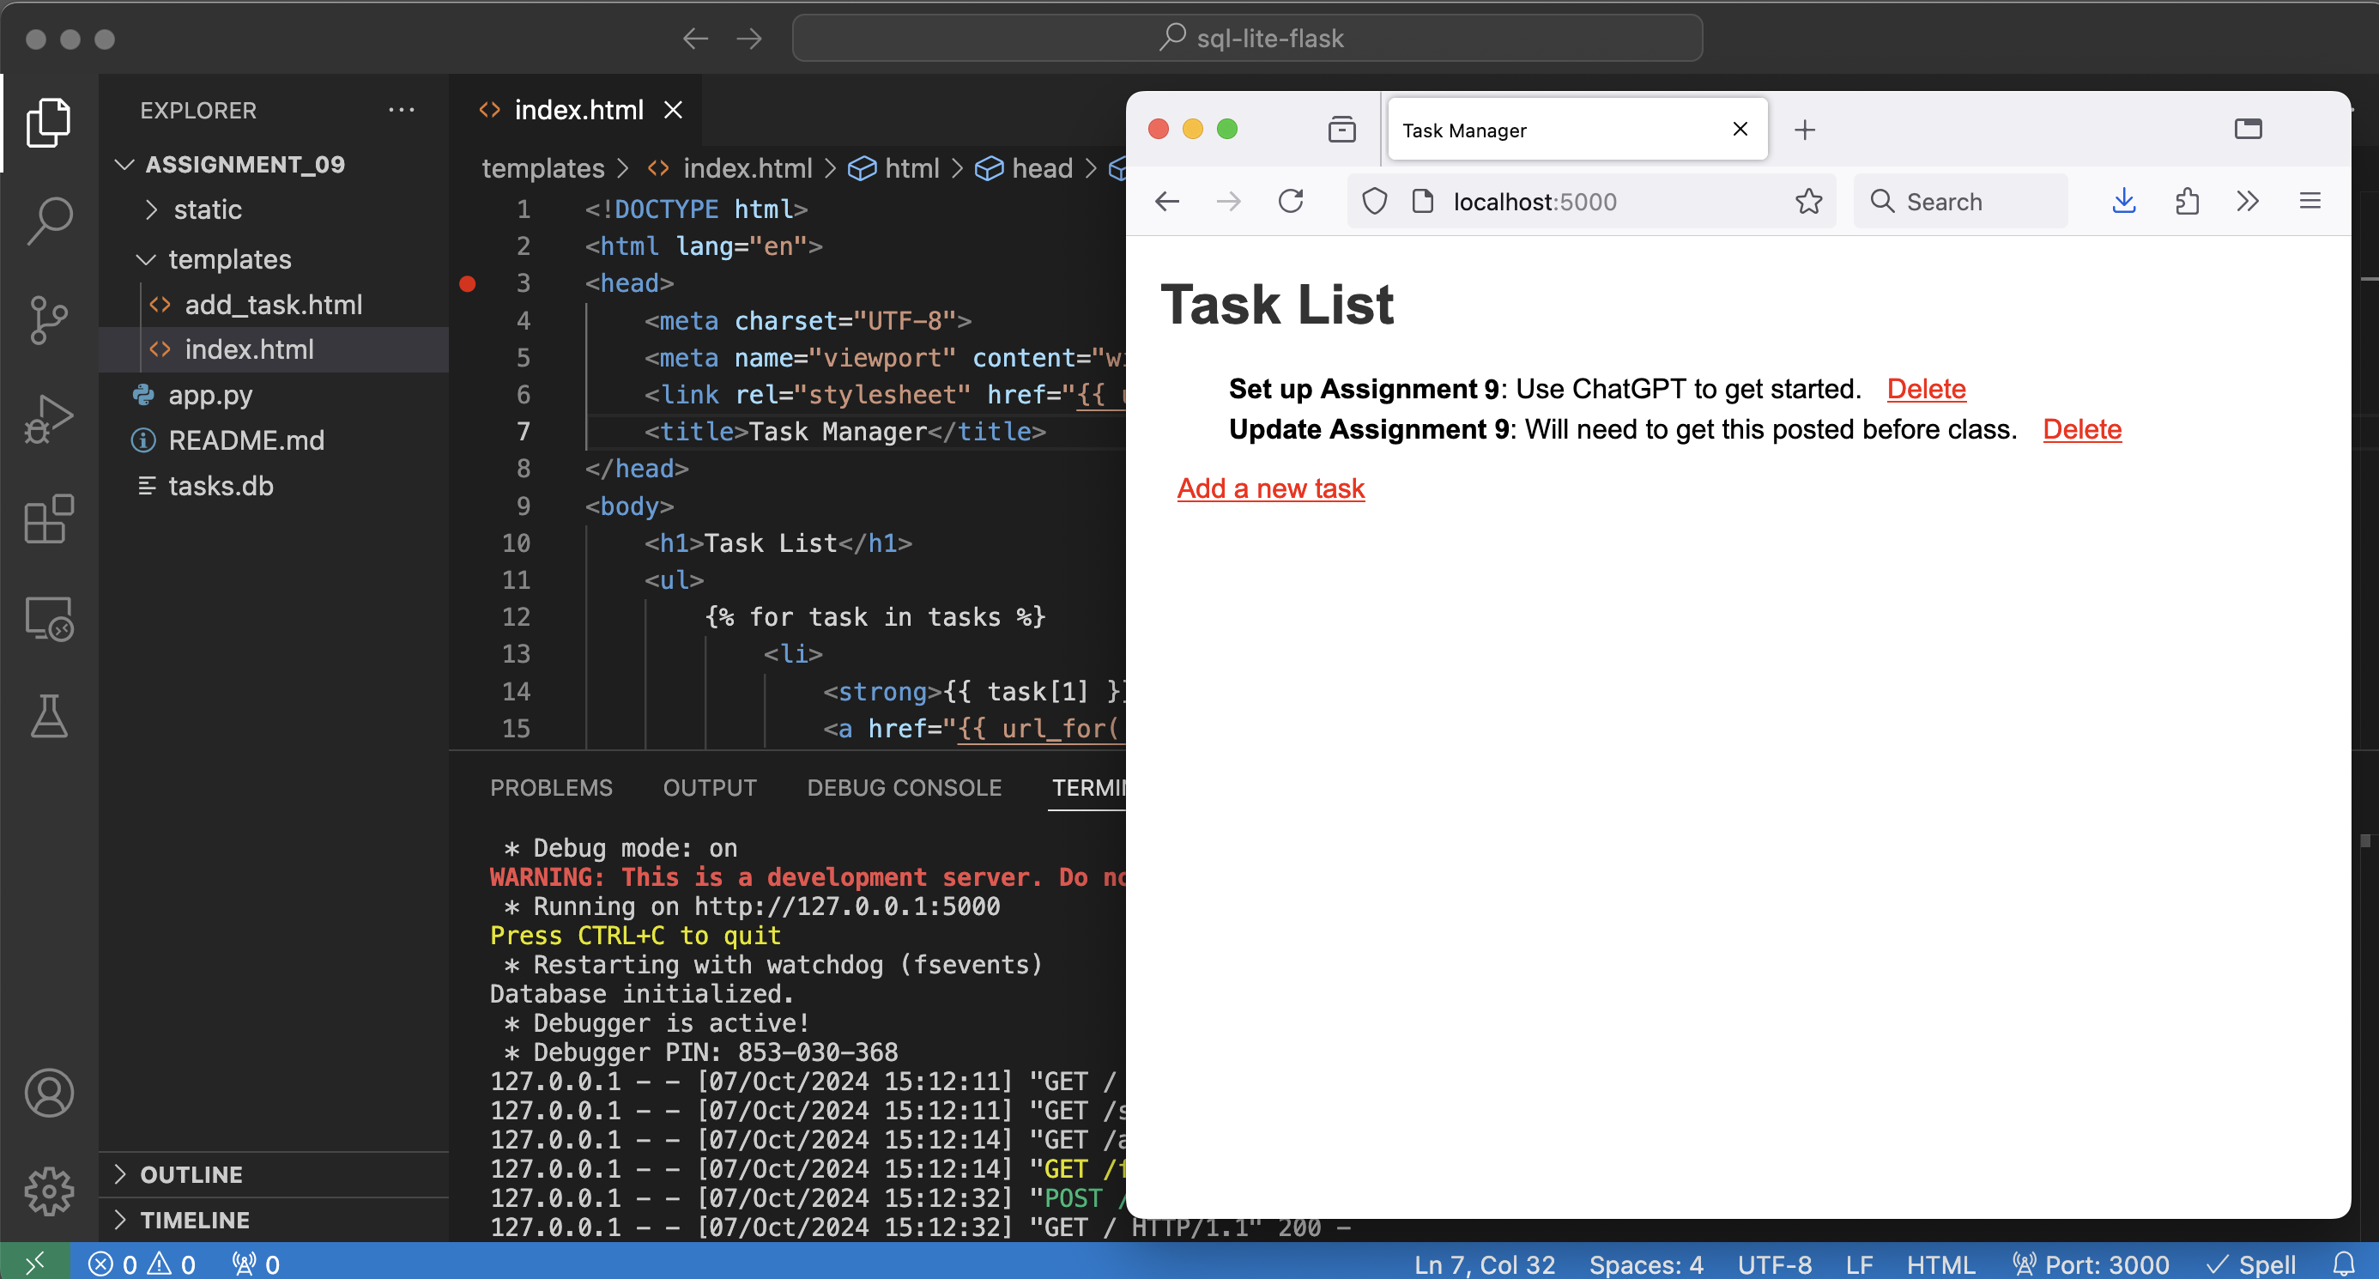Toggle the breakpoint on line 3
Viewport: 2379px width, 1279px height.
pos(469,283)
